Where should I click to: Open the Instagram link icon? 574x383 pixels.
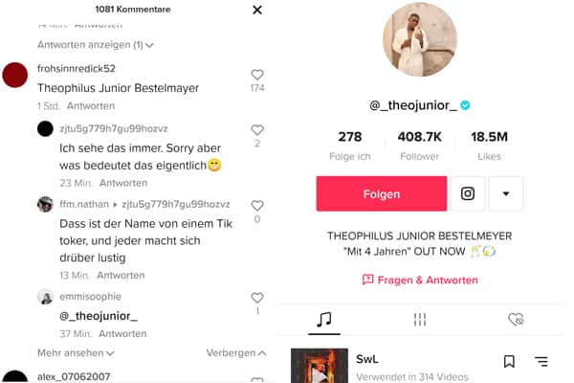468,193
